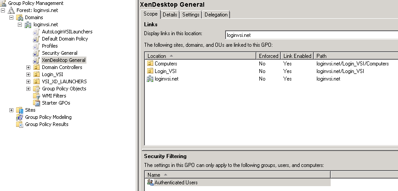398x191 pixels.
Task: Sort by the Enforced column header
Action: click(268, 56)
